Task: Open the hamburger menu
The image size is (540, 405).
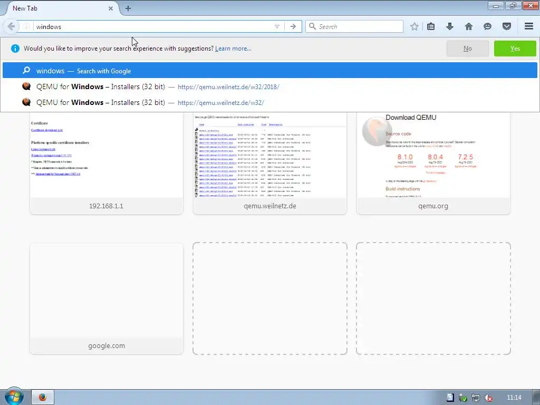Action: (529, 26)
